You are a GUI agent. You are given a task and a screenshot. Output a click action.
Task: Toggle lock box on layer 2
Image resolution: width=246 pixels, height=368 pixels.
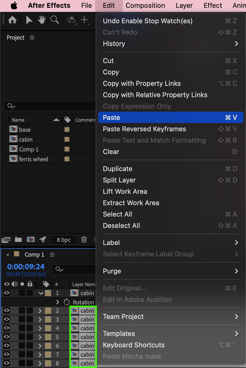[x=30, y=310]
